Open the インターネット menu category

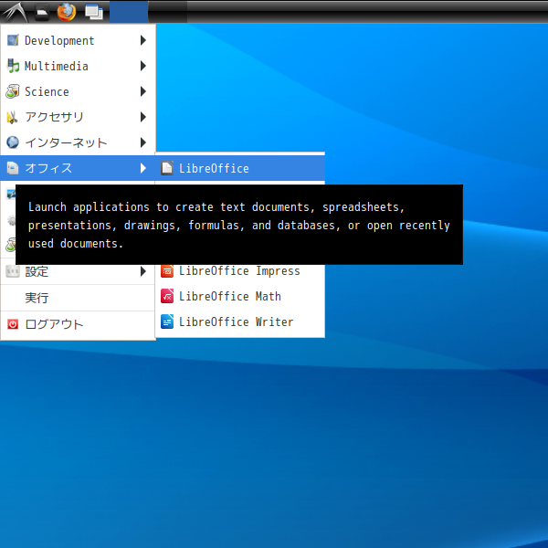pos(78,142)
